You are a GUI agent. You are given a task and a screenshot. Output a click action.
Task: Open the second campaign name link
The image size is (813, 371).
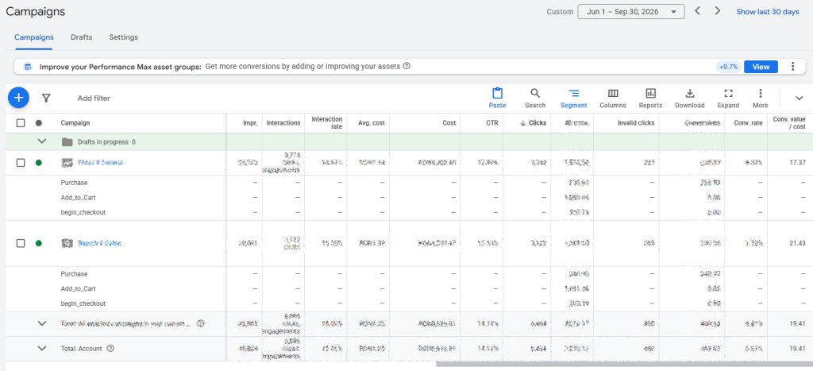[99, 243]
